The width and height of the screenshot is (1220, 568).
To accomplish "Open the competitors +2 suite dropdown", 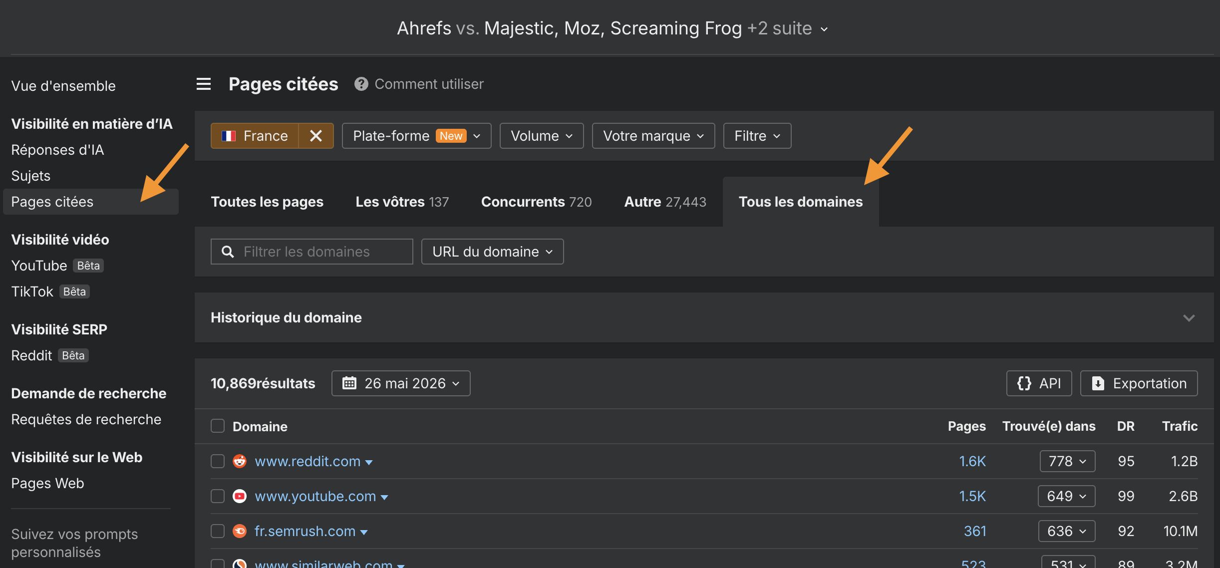I will [x=788, y=28].
